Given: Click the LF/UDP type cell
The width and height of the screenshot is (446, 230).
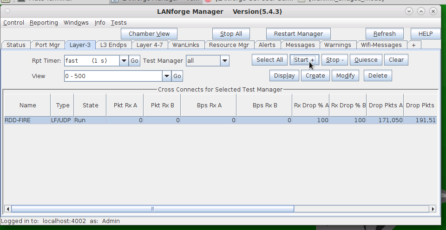Looking at the screenshot, I should [x=62, y=120].
